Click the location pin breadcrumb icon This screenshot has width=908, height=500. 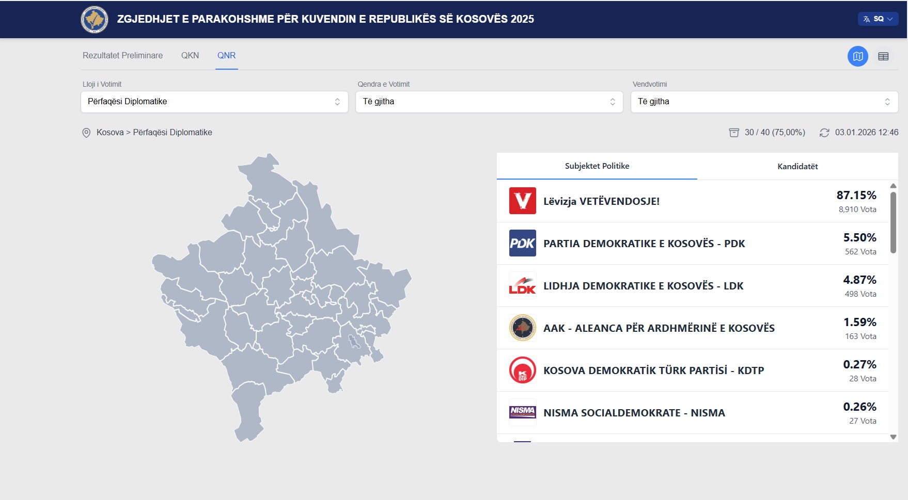click(86, 133)
